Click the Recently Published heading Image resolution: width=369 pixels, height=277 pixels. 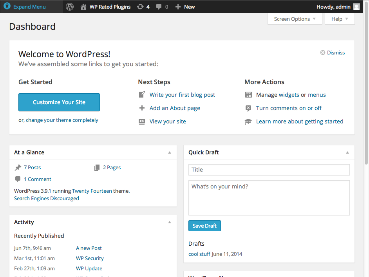[x=39, y=236]
